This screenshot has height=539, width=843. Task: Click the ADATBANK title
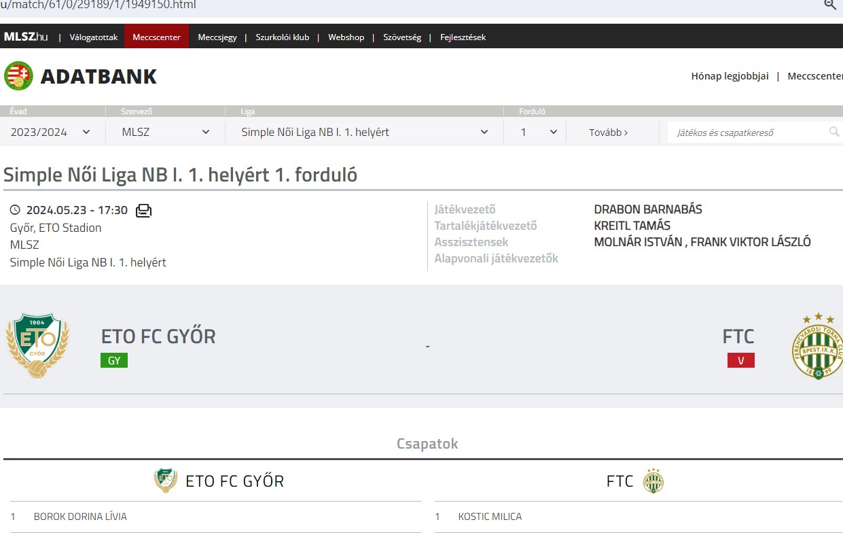[98, 76]
